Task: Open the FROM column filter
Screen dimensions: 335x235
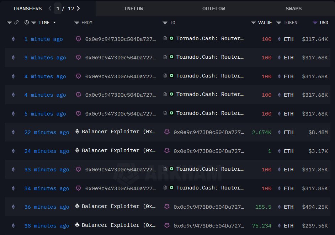Action: (76, 22)
